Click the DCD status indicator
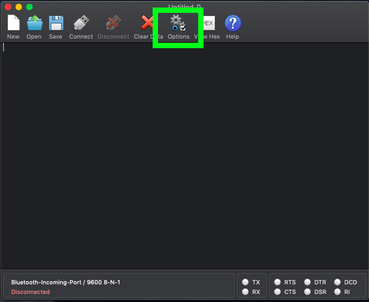369x302 pixels. tap(338, 282)
